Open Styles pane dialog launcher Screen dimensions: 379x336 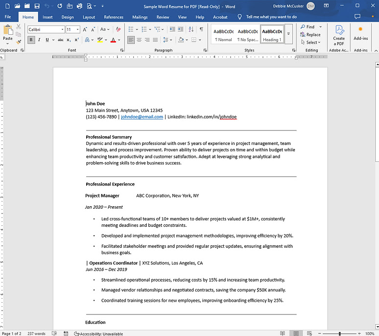pyautogui.click(x=294, y=50)
